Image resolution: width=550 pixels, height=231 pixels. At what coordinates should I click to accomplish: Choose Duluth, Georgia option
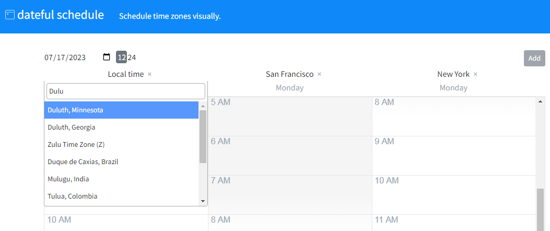121,128
